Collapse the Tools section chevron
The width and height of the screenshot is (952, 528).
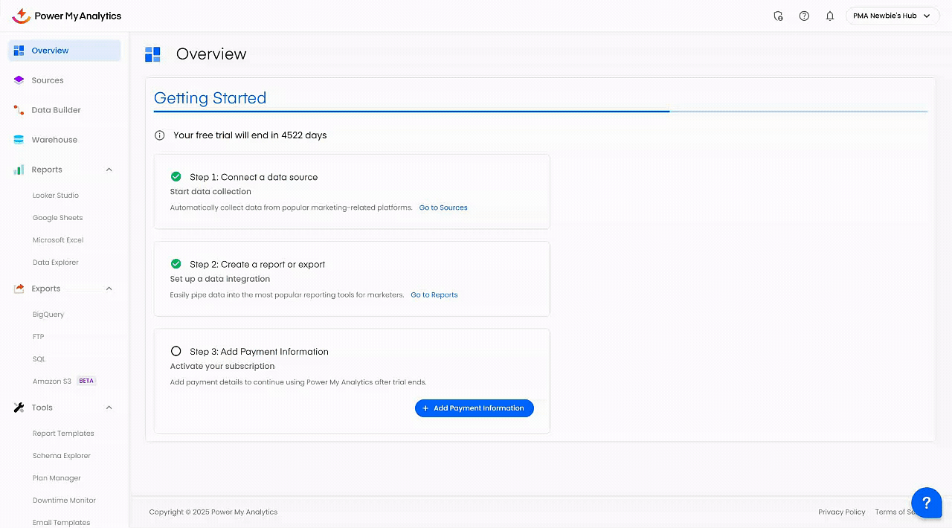[109, 408]
